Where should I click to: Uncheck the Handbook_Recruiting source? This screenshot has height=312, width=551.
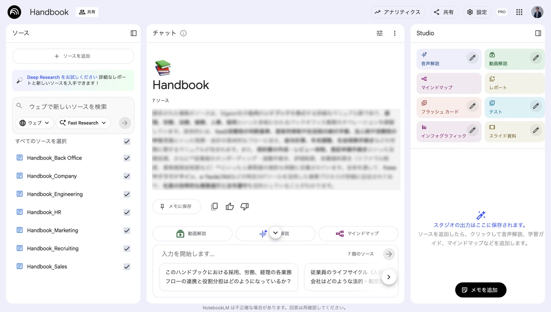pos(127,249)
